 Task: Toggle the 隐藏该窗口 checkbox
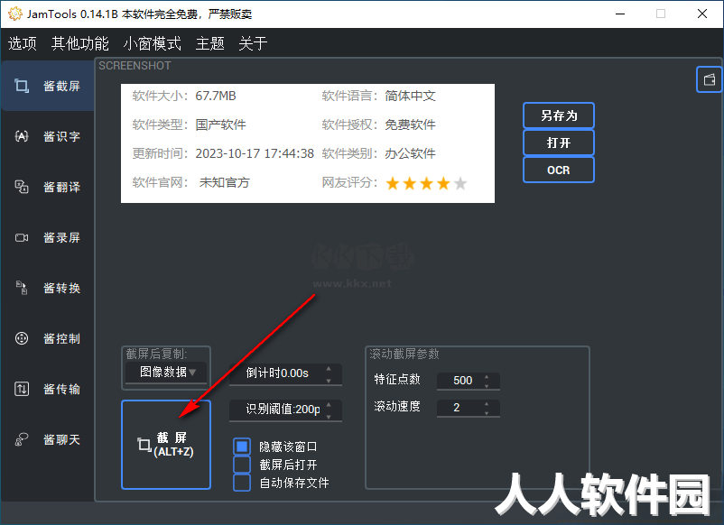click(x=242, y=447)
